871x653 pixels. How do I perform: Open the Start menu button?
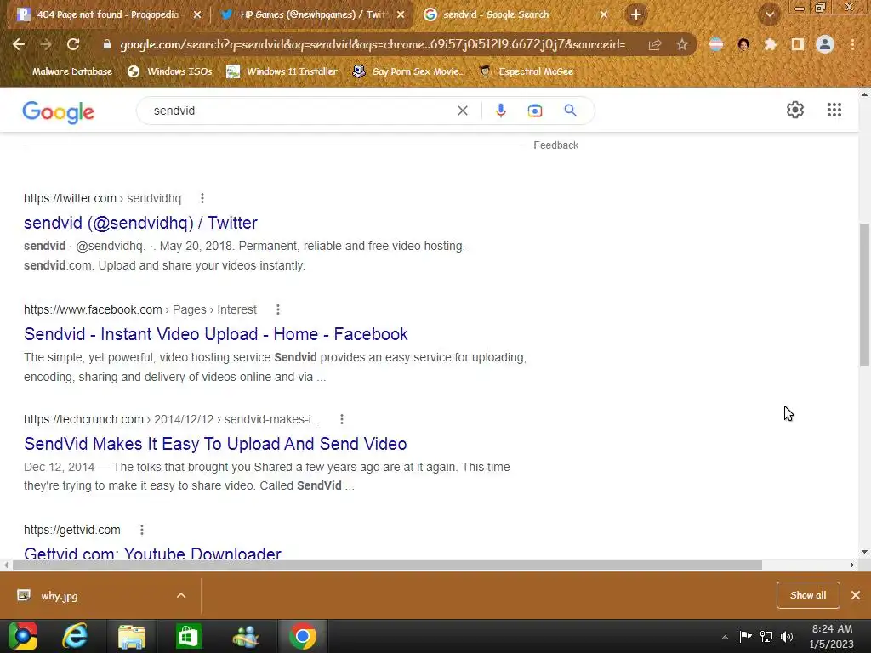pos(23,636)
